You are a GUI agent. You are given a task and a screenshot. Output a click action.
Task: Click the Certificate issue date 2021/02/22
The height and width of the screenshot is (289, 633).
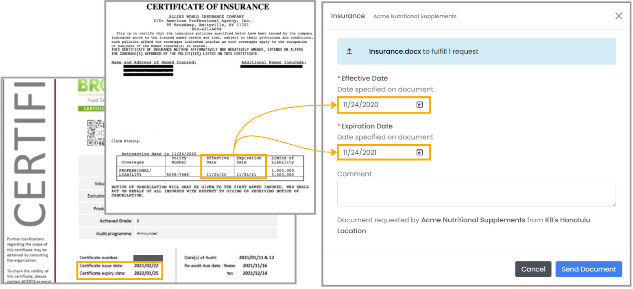147,265
